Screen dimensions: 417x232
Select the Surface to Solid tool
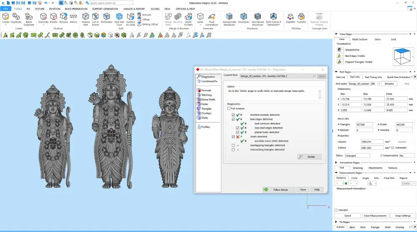click(130, 20)
